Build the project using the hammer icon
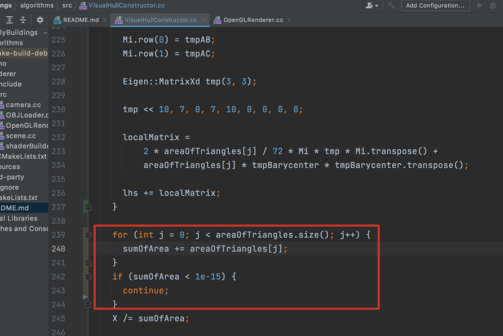 (x=391, y=5)
